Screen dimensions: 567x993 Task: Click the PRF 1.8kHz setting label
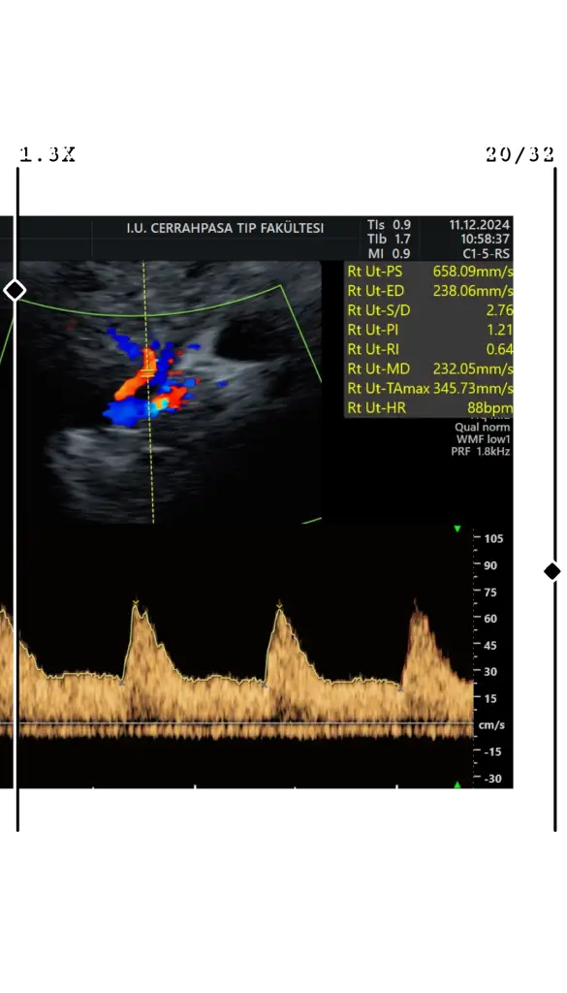pos(481,452)
